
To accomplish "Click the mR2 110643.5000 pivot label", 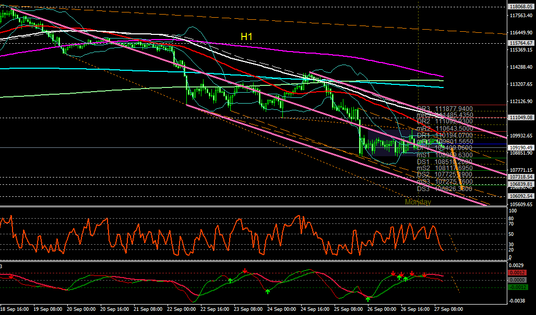I will point(445,129).
